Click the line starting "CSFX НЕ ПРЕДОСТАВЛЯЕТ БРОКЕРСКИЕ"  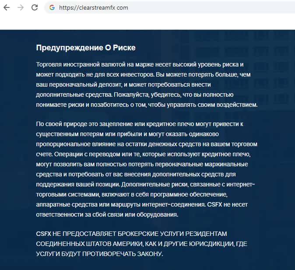[x=131, y=234]
